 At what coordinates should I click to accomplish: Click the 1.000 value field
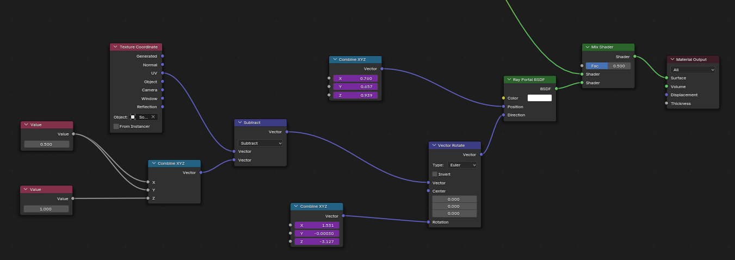tap(47, 209)
